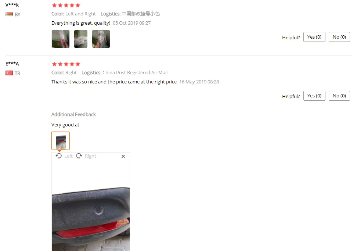This screenshot has height=251, width=357.
Task: Select the additional feedback photo thumbnail
Action: pyautogui.click(x=61, y=141)
